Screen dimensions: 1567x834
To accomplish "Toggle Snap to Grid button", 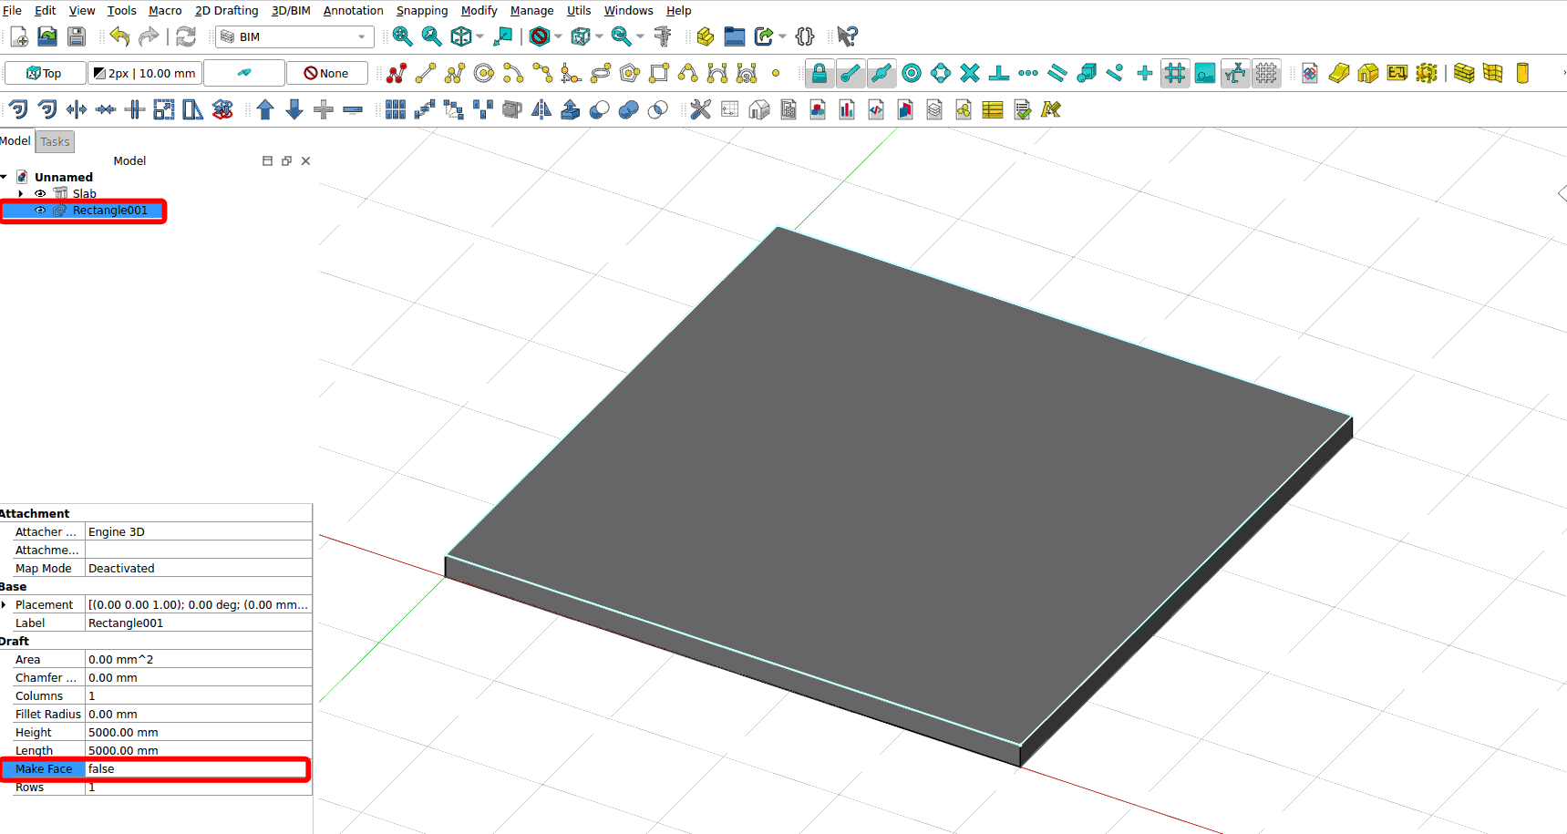I will click(1174, 74).
